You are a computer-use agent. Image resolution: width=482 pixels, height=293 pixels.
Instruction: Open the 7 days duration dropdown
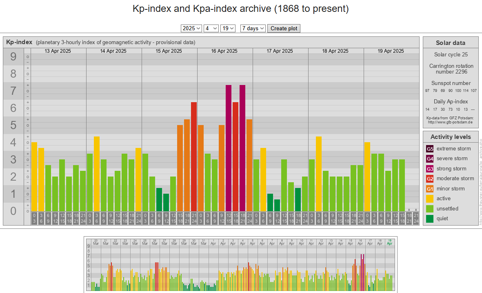253,28
